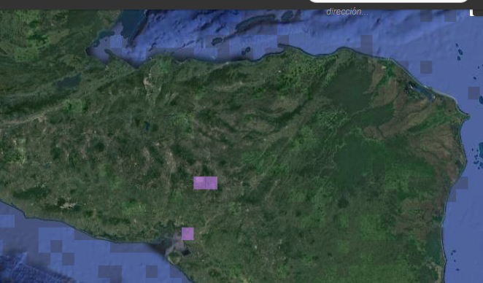The width and height of the screenshot is (483, 283).
Task: Click the wide gray tile in the bottom-left sea
Action: point(110,271)
